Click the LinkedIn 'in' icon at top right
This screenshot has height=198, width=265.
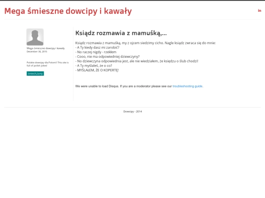260,11
